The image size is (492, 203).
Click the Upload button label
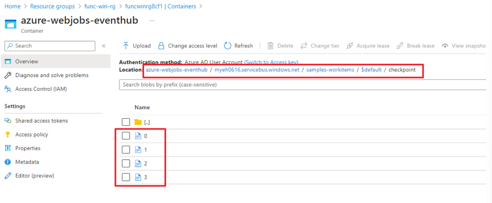[x=142, y=46]
